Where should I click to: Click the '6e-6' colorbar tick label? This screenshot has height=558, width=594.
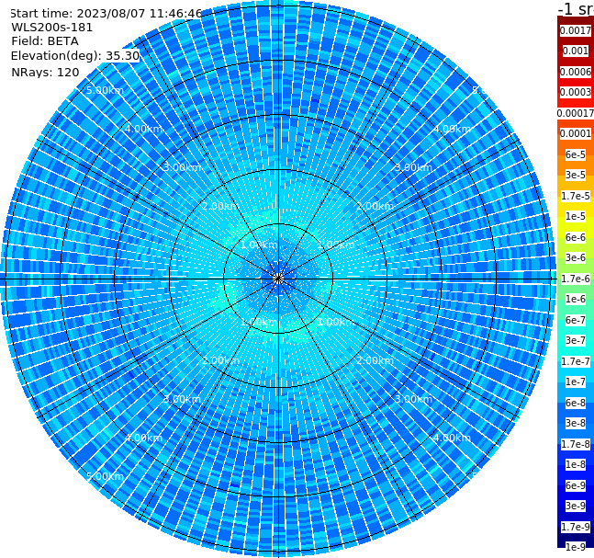[576, 237]
